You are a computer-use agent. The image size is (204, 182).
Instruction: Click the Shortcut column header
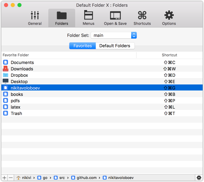coord(169,55)
